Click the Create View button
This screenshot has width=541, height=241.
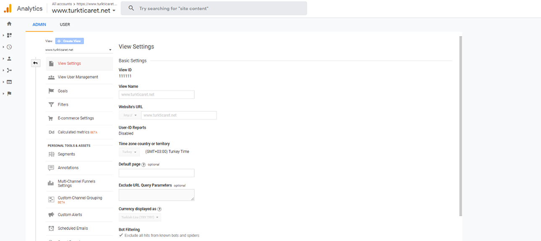pos(70,41)
